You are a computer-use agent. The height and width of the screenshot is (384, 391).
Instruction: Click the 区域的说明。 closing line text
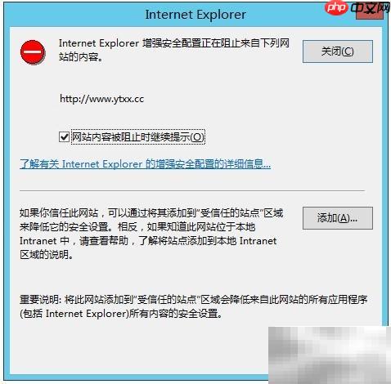(47, 255)
